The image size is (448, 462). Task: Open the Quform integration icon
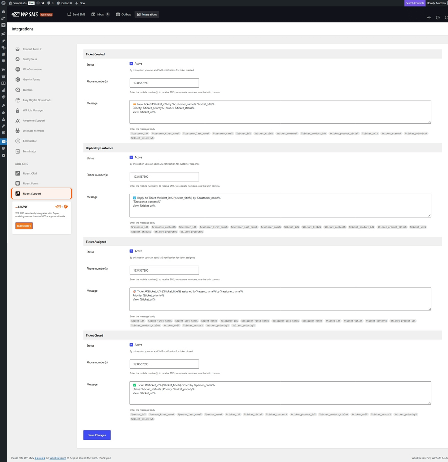point(18,90)
